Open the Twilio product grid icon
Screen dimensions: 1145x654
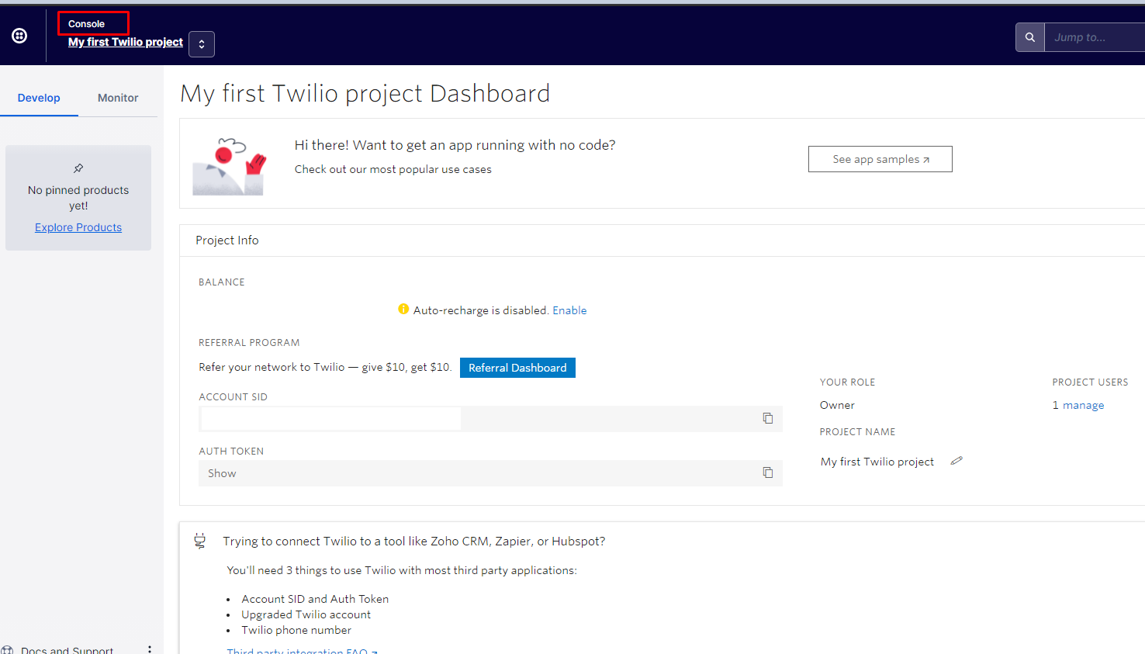[19, 36]
